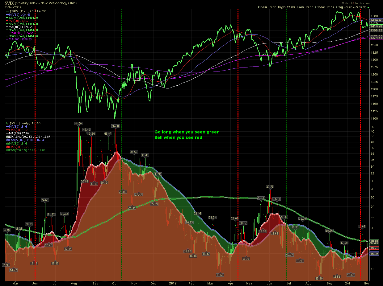The image size is (383, 286).
Task: Click the 18.96 VIX high label
Action: tap(329, 231)
